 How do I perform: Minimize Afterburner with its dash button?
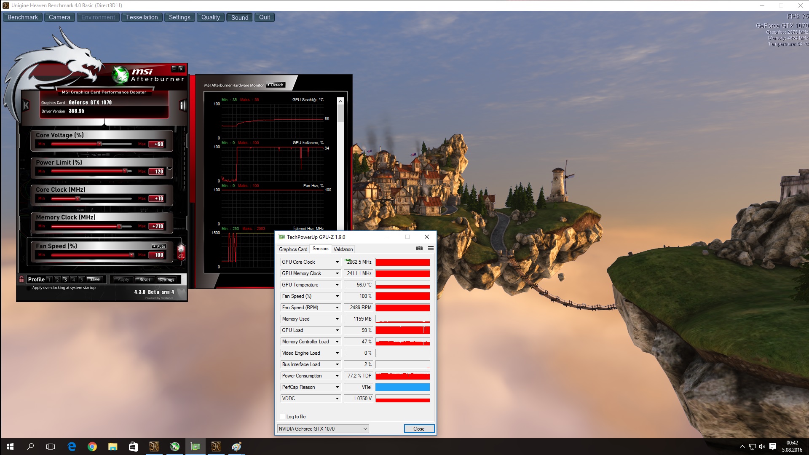click(x=174, y=68)
